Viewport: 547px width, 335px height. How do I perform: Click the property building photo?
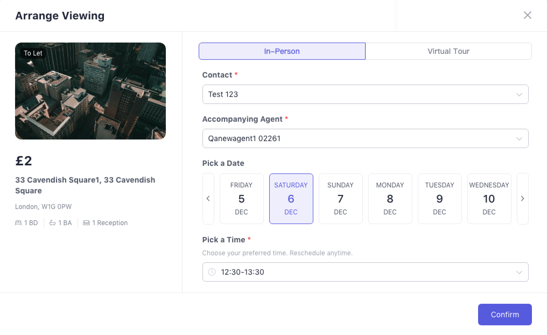point(90,97)
